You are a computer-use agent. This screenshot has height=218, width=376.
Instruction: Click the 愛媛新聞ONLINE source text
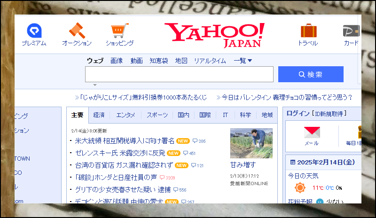[249, 184]
